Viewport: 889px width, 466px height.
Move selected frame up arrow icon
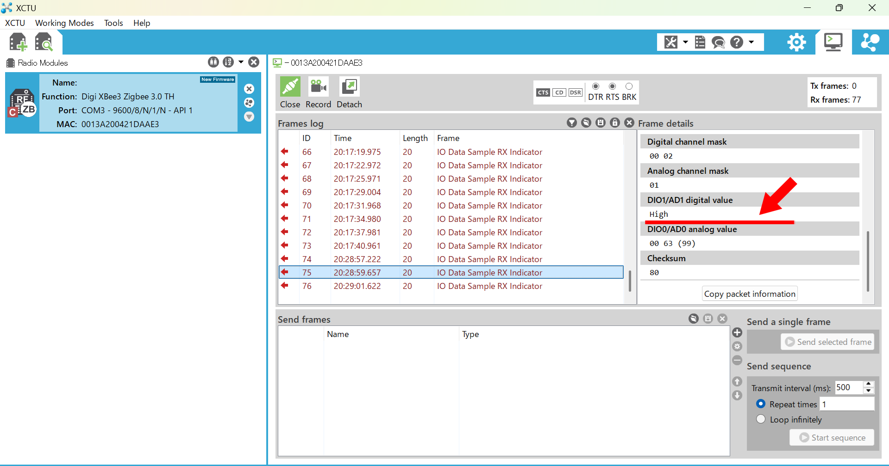(x=738, y=381)
